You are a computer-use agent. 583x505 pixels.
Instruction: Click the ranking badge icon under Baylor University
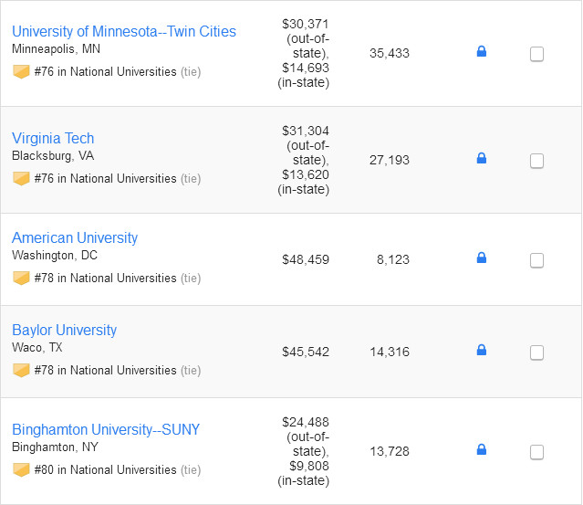(21, 370)
